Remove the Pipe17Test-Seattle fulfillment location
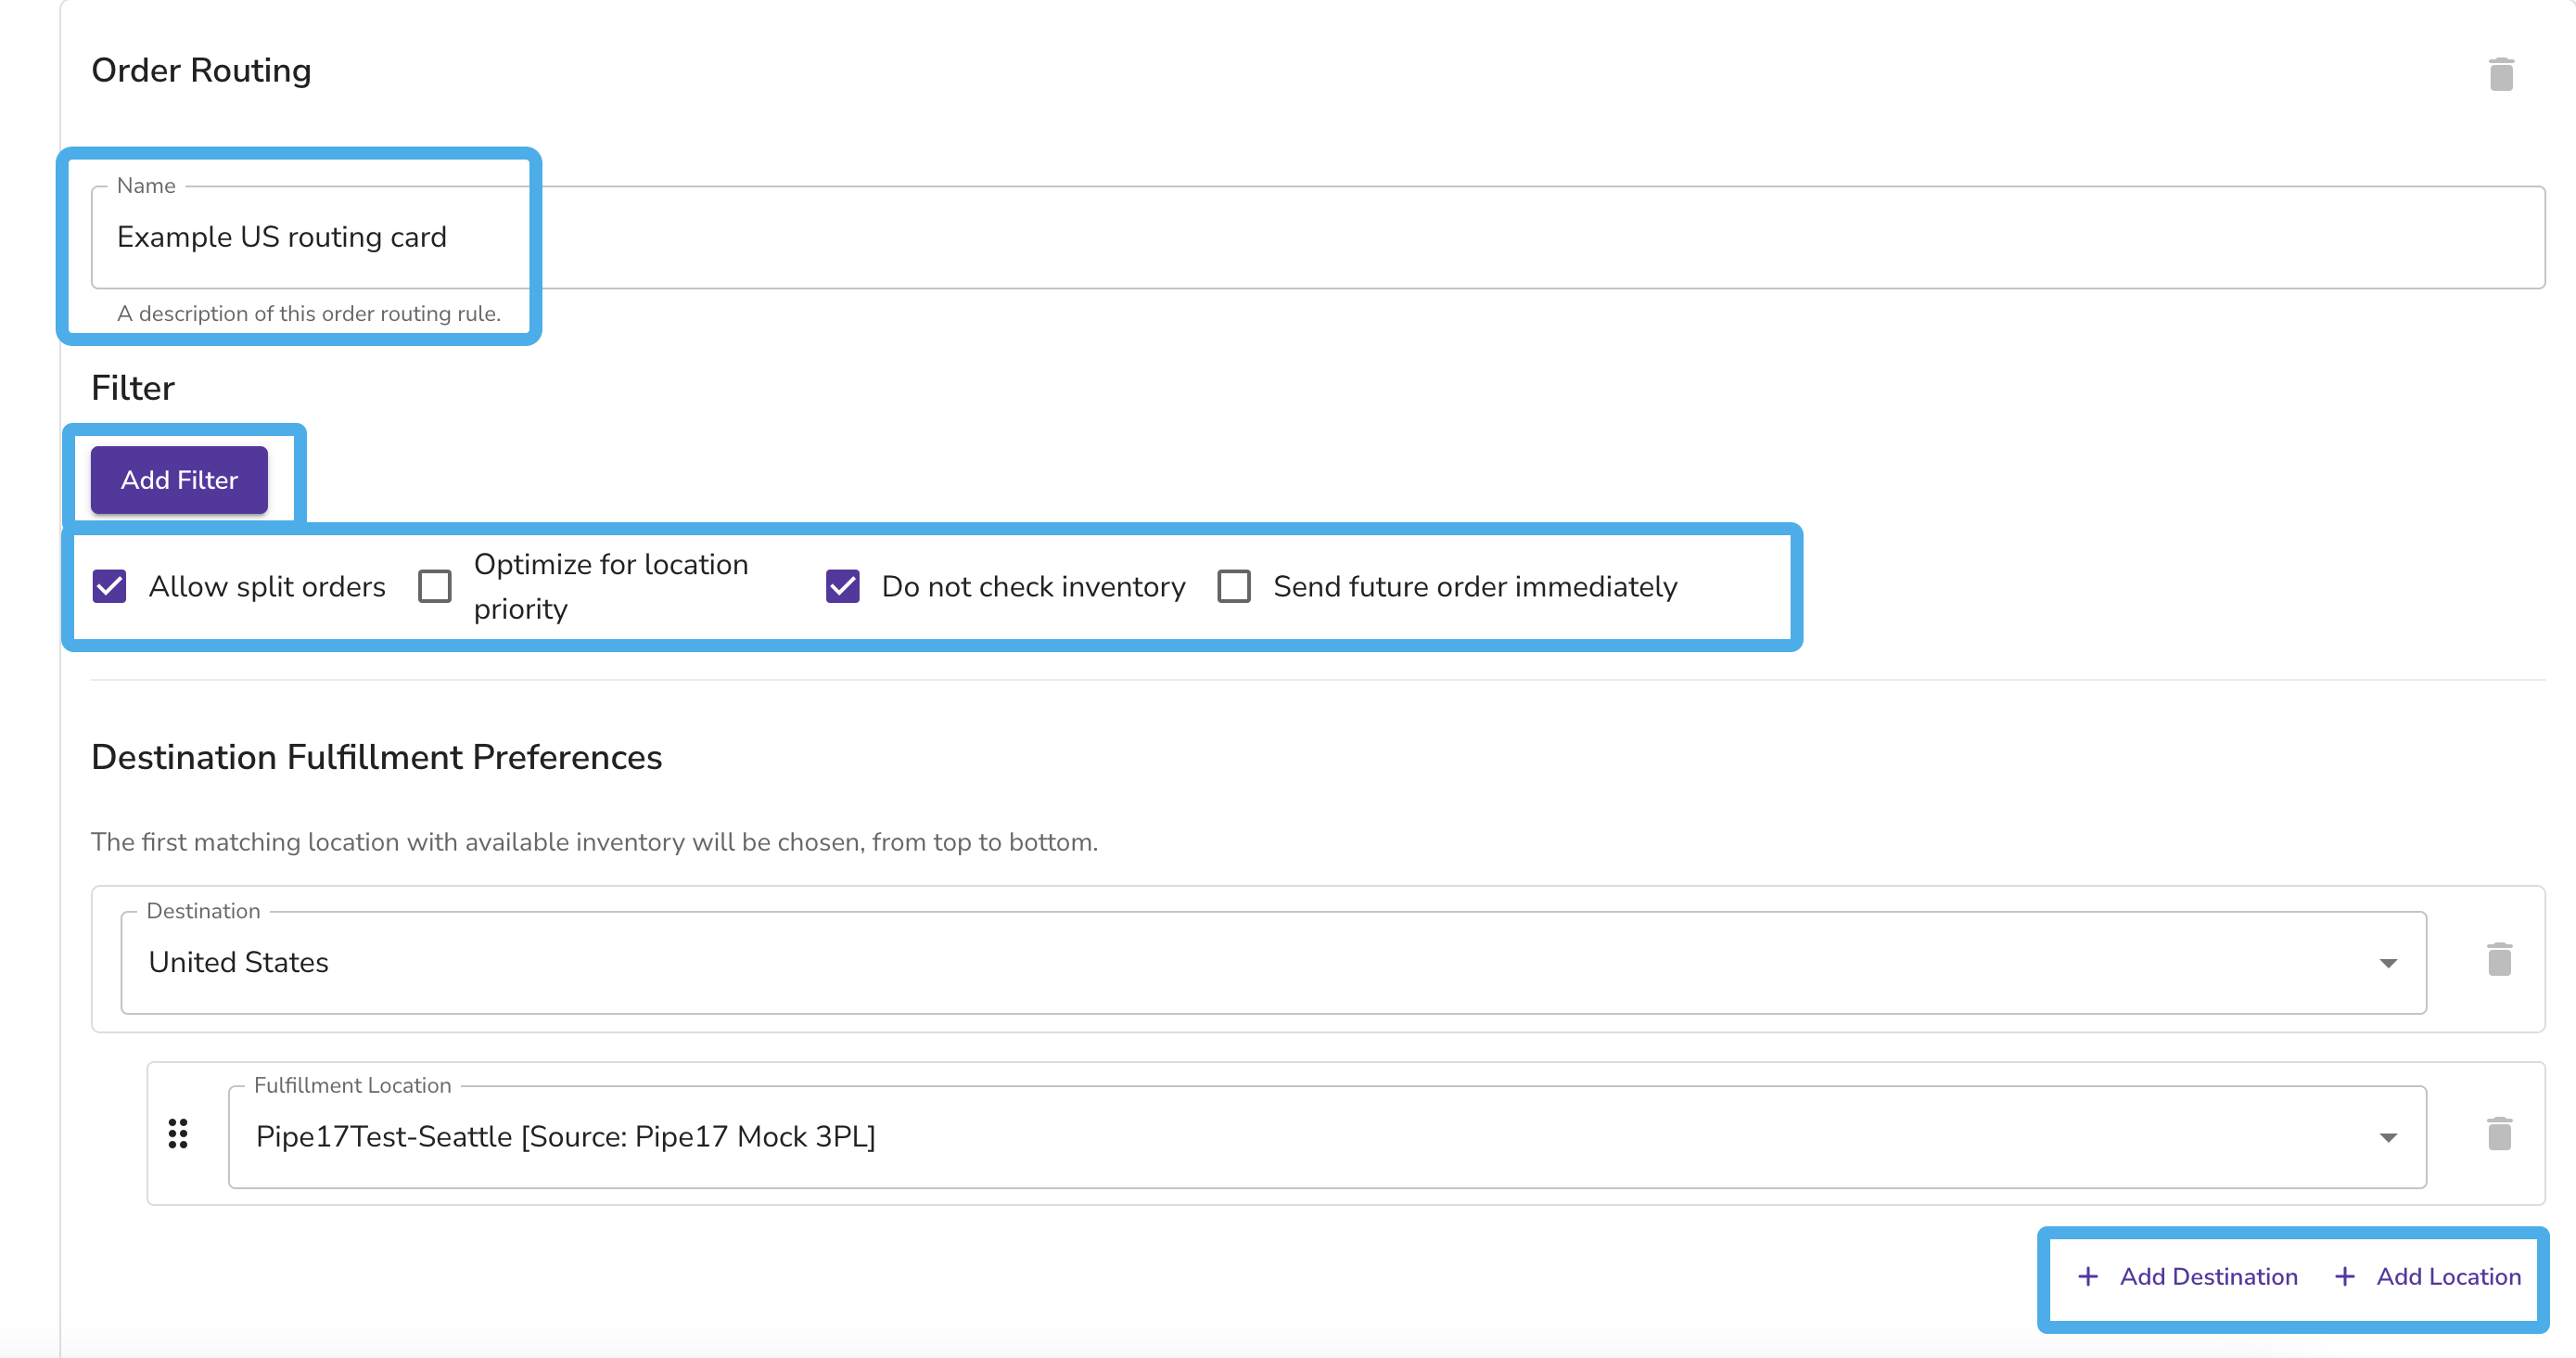The width and height of the screenshot is (2576, 1358). (2498, 1133)
